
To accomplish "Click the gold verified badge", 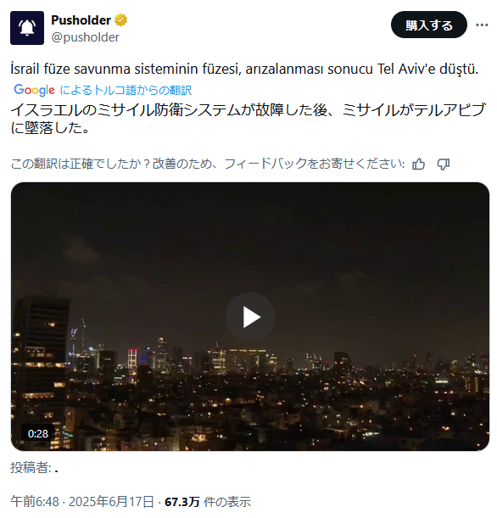I will pos(120,20).
